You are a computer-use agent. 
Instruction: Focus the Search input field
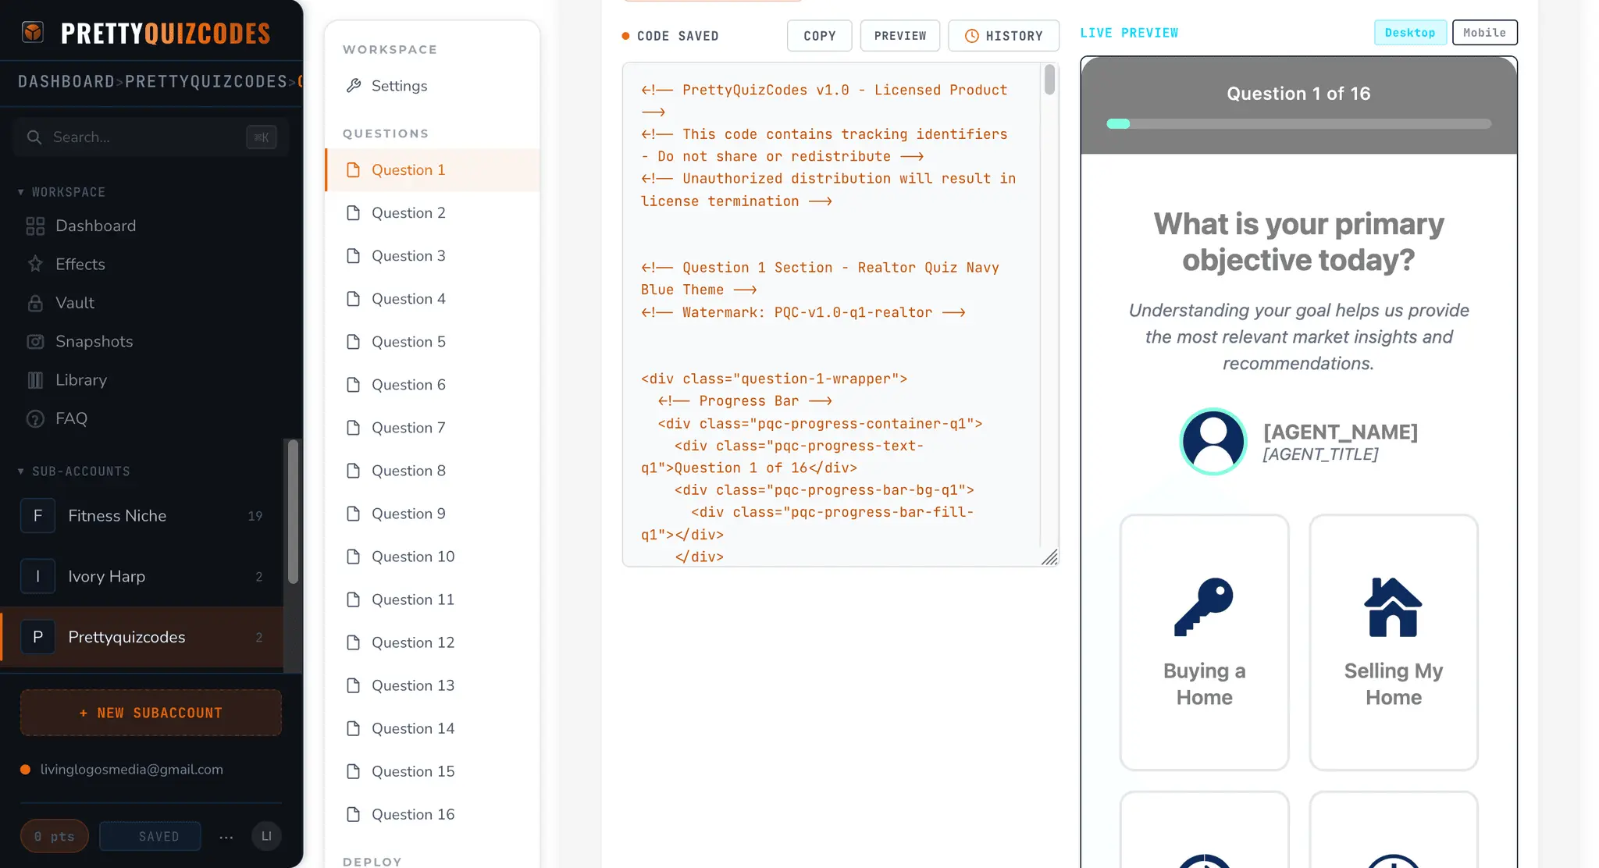(x=151, y=137)
